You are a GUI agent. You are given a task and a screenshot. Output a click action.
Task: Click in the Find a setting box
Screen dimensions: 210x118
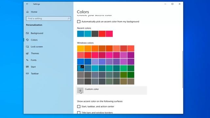(48, 18)
